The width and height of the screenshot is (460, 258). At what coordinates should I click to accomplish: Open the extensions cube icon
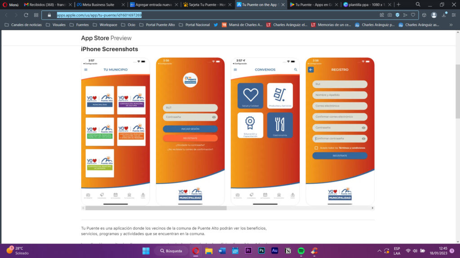pos(424,15)
